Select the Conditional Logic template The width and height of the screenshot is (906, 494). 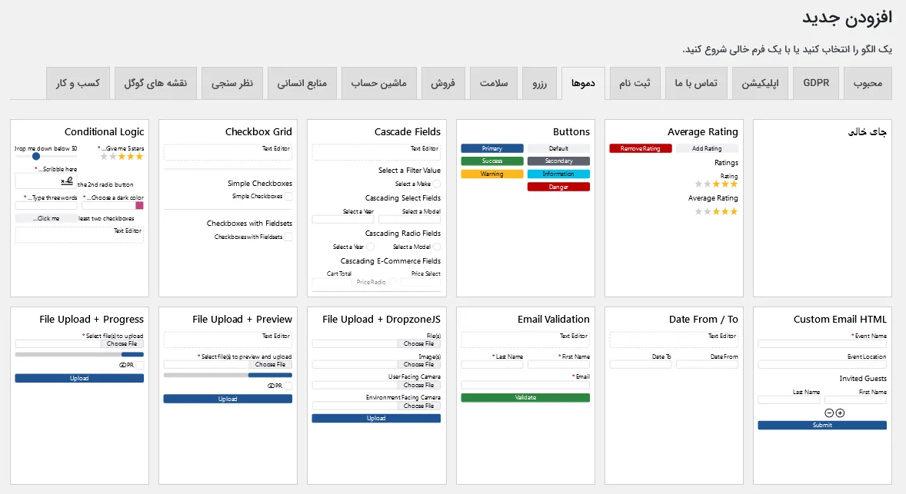(80, 208)
